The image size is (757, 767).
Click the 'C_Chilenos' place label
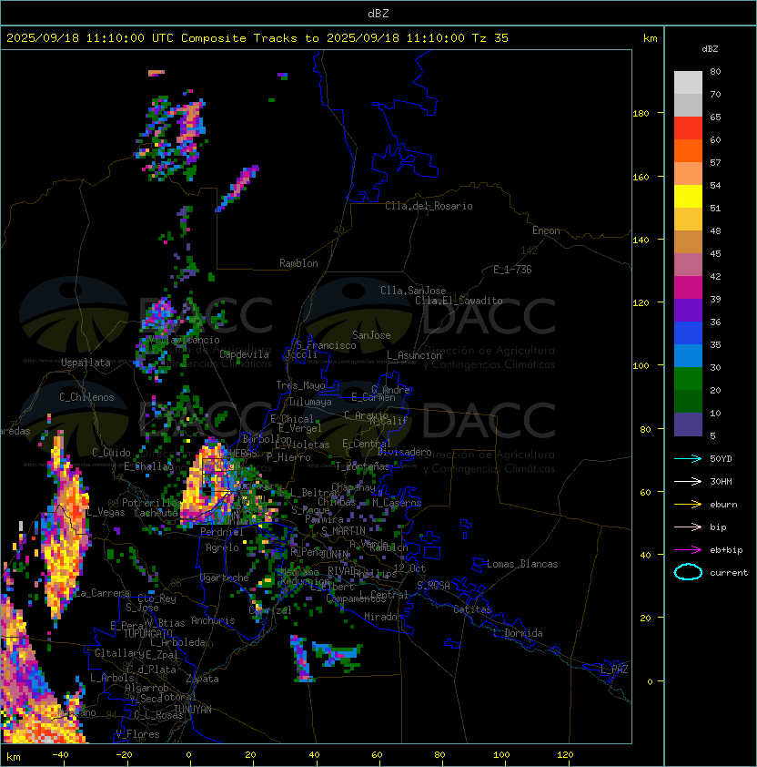(x=86, y=397)
